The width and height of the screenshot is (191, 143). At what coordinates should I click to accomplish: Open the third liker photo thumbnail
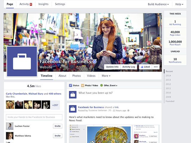(28, 105)
